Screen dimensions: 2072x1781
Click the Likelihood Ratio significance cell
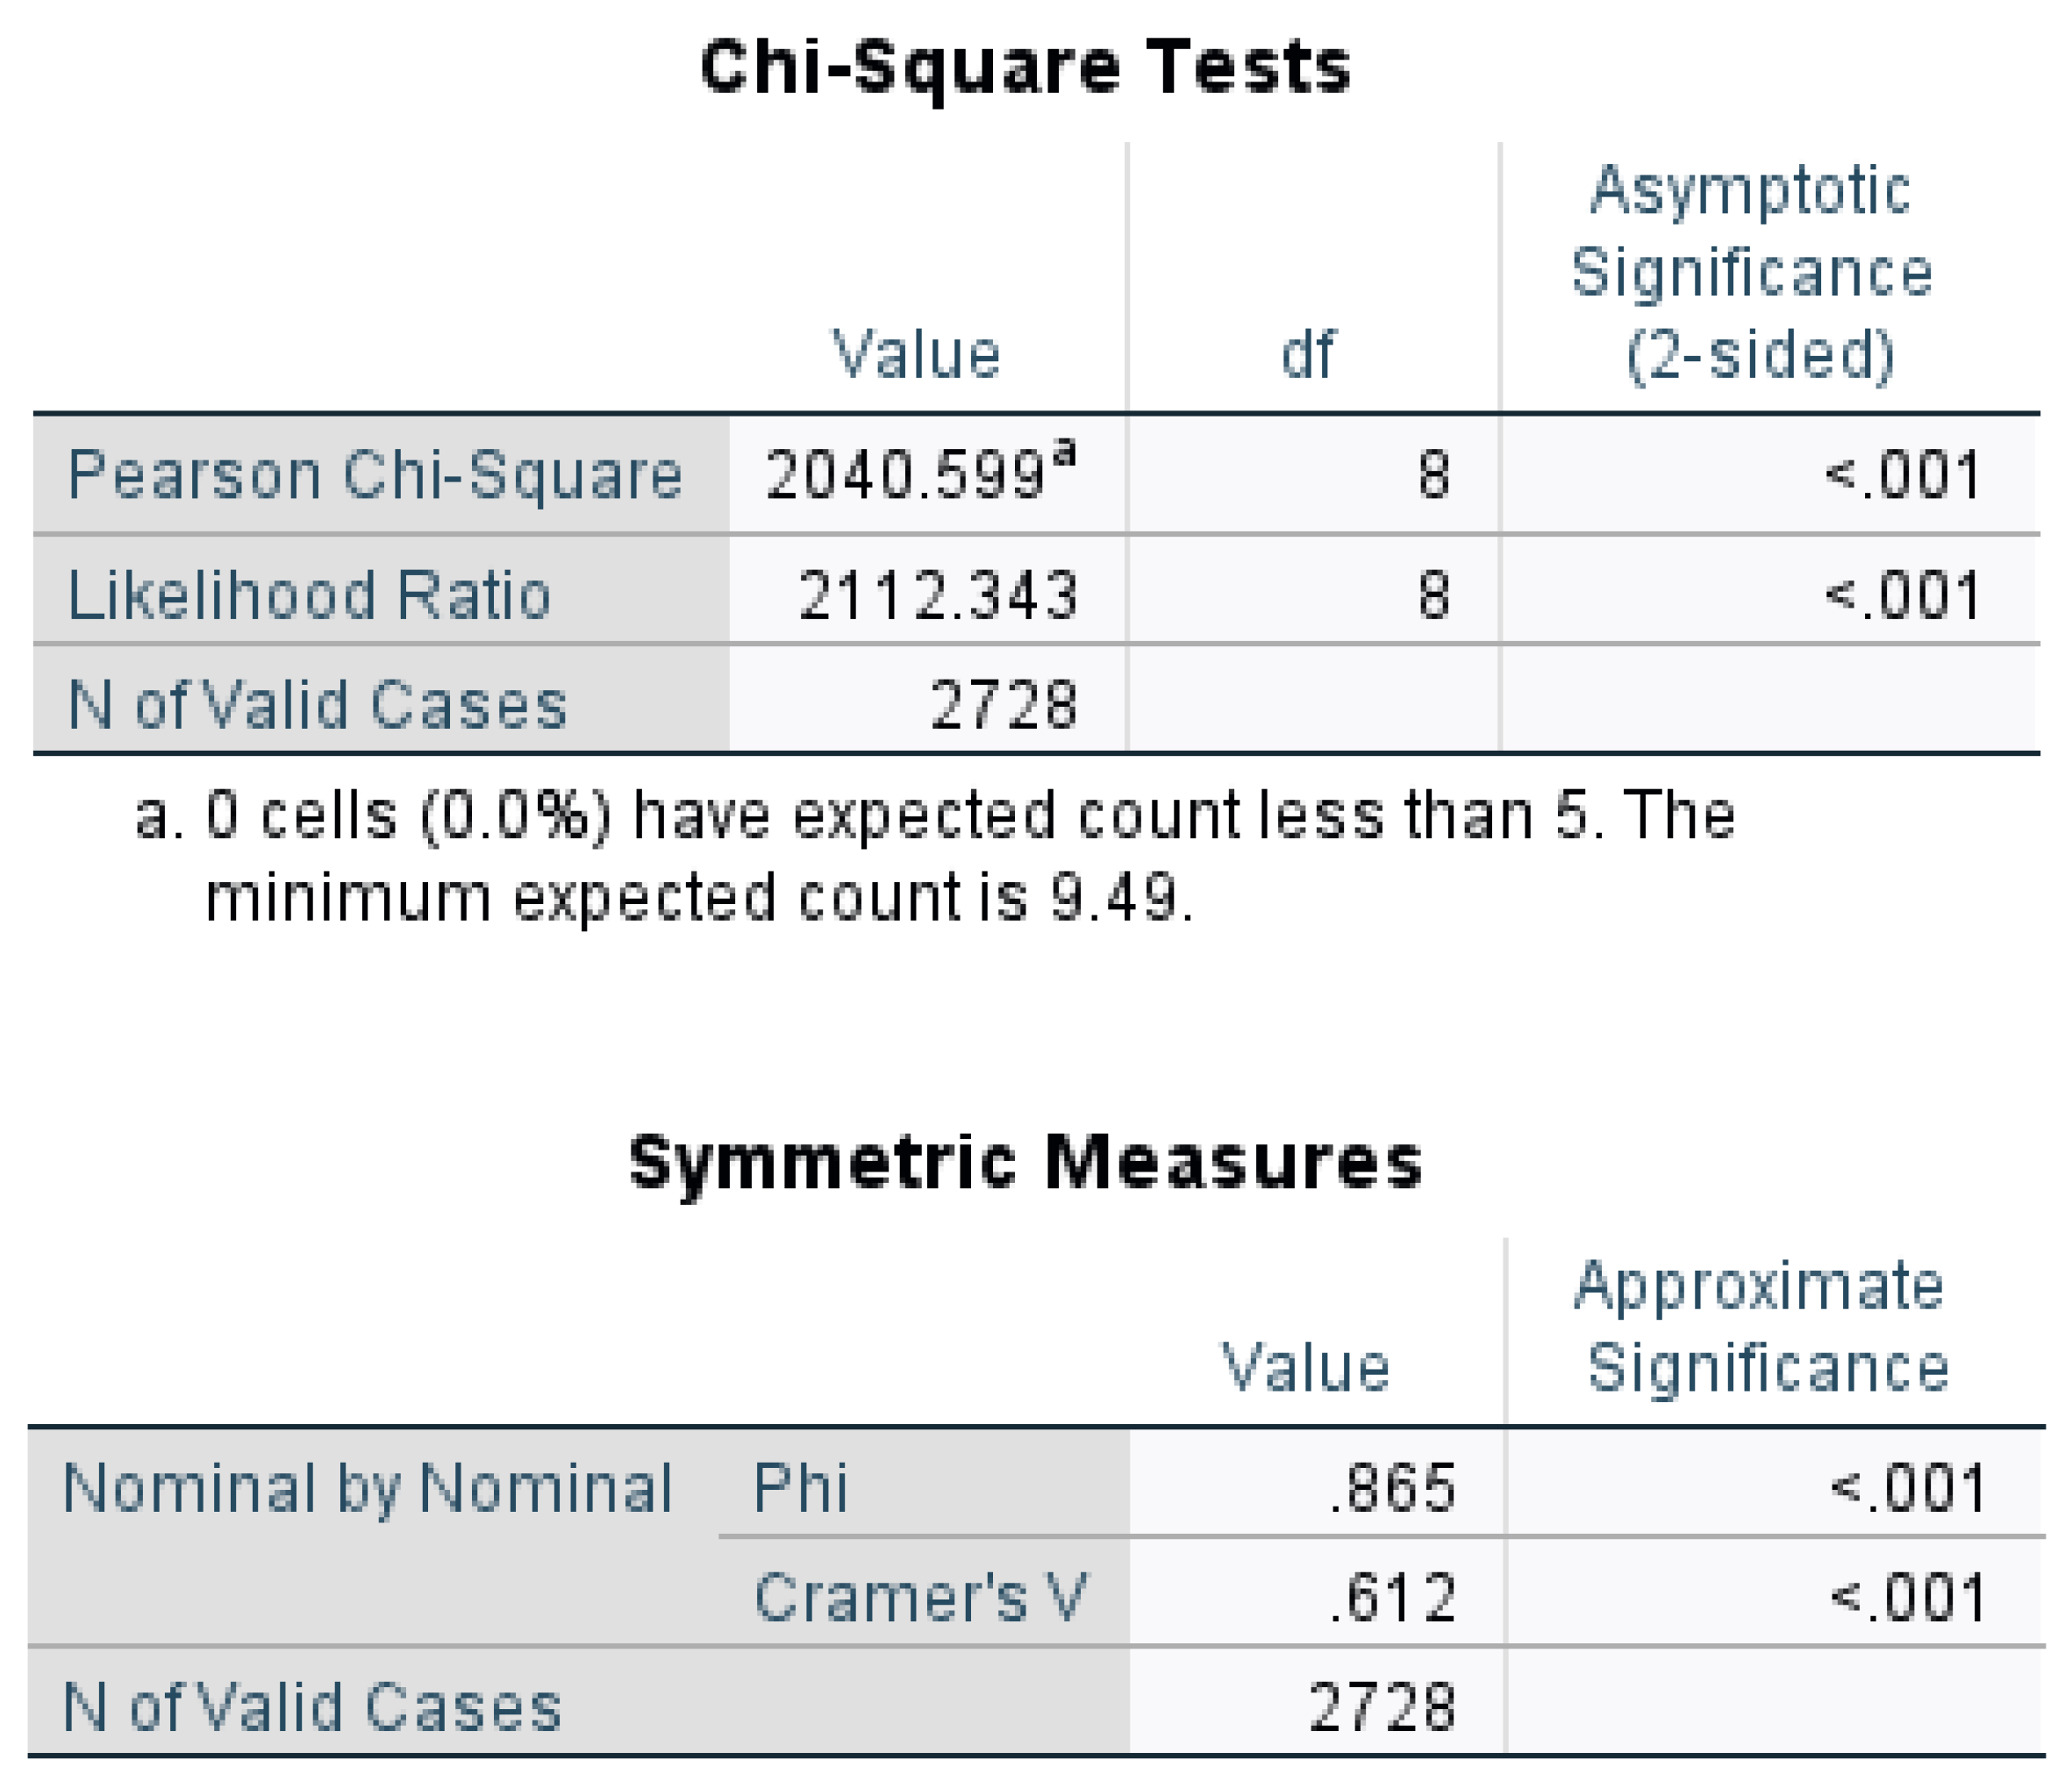1902,595
